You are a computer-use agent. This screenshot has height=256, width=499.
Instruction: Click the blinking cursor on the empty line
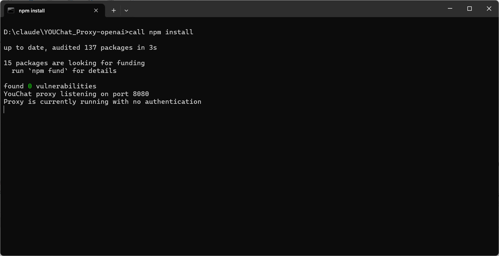click(x=4, y=110)
